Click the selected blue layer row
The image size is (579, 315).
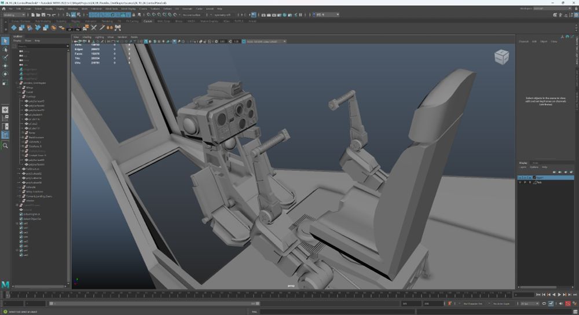tap(545, 178)
